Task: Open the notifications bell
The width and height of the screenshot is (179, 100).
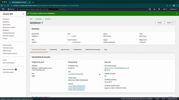Action: tap(154, 9)
